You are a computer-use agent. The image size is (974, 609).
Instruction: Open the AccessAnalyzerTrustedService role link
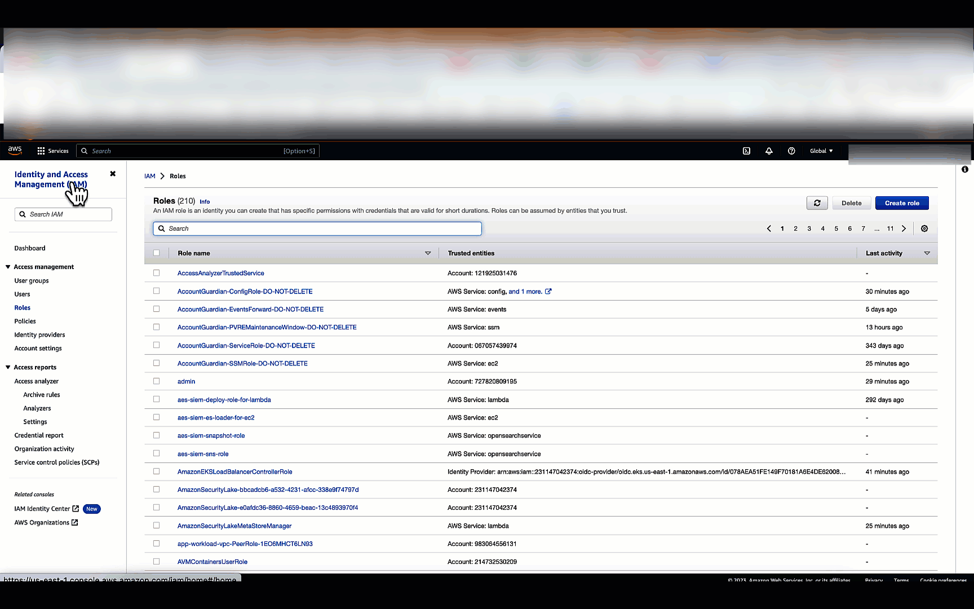pyautogui.click(x=221, y=273)
